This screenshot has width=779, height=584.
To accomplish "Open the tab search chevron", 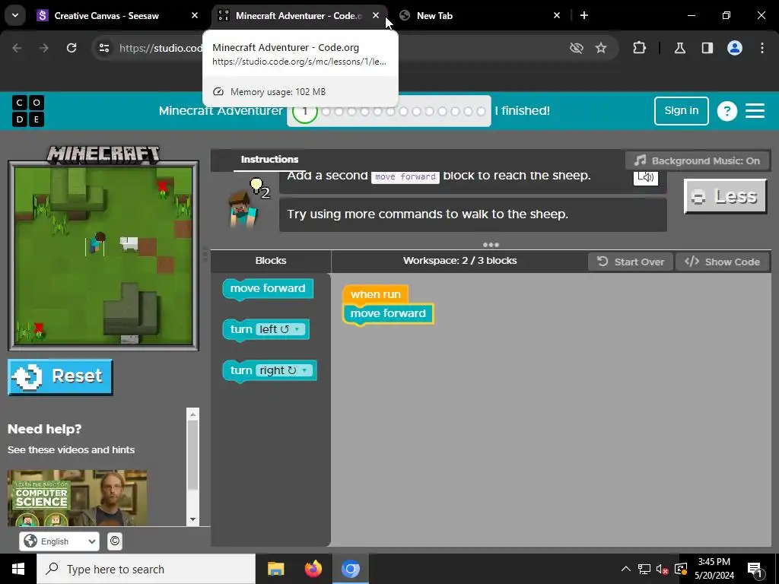I will (15, 15).
